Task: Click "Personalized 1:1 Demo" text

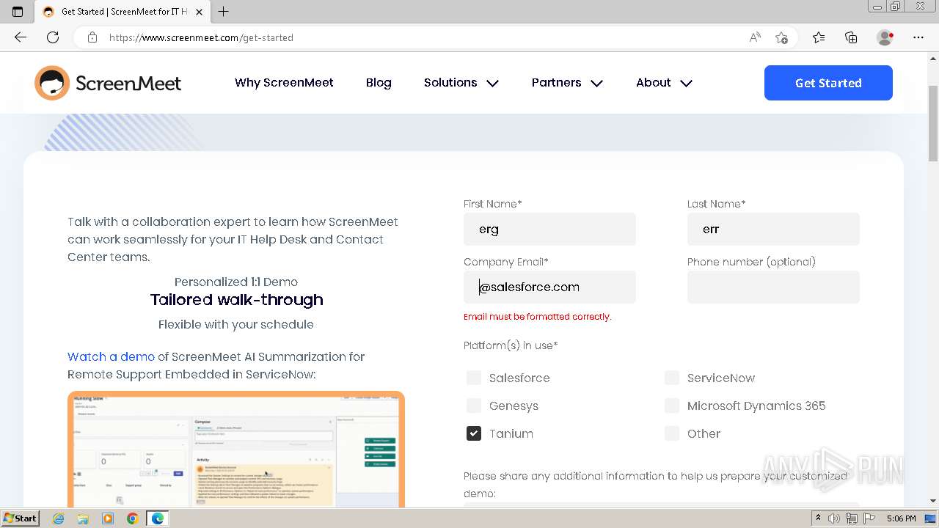Action: pyautogui.click(x=236, y=282)
